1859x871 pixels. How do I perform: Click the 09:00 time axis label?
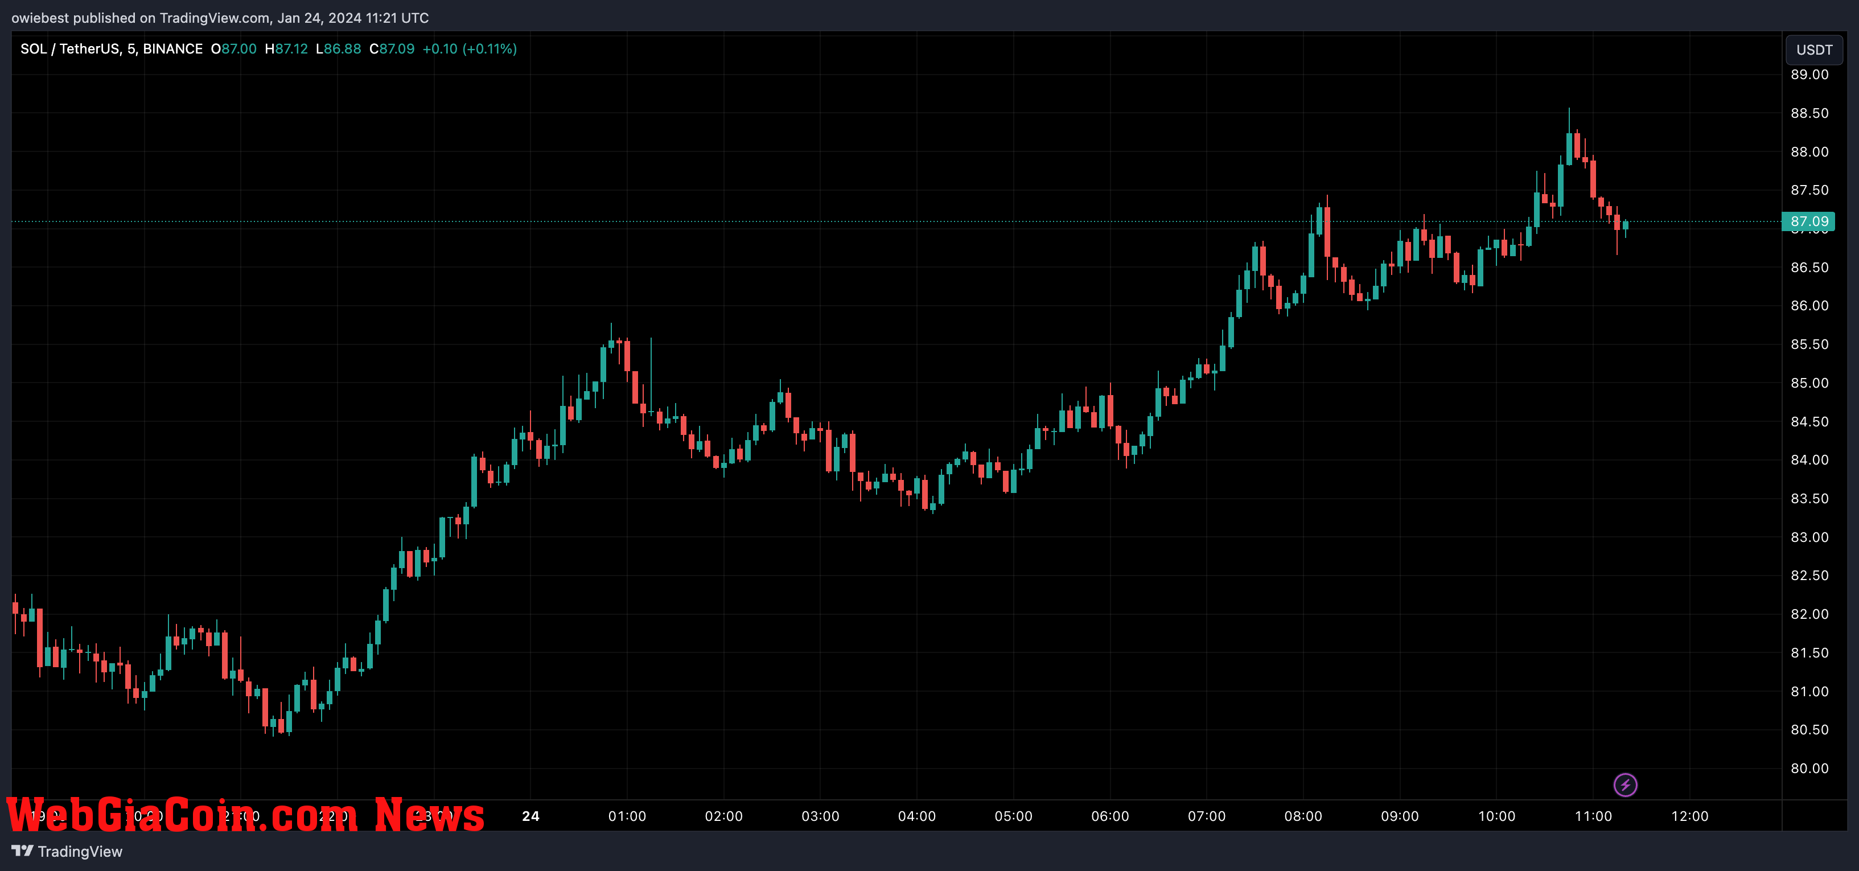[1400, 816]
